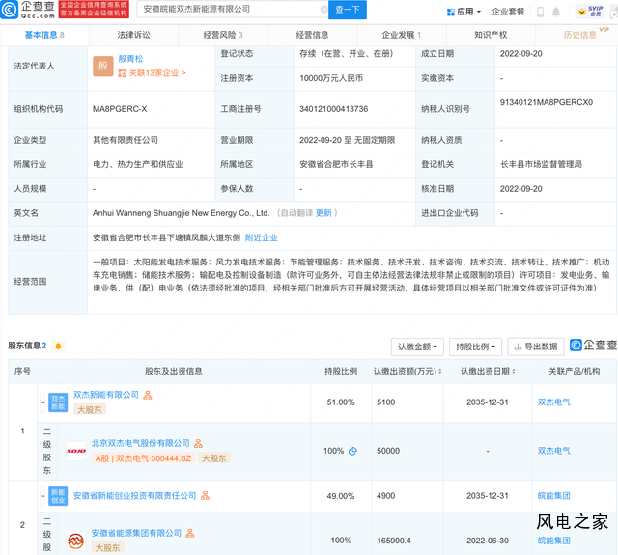The width and height of the screenshot is (618, 555).
Task: Switch to the 经营信息 tab
Action: point(312,35)
